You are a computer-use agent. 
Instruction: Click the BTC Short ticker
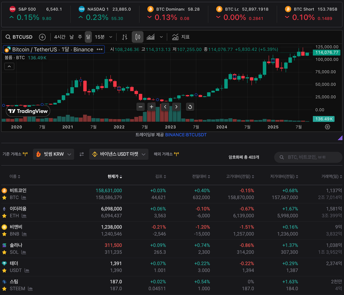311,13
